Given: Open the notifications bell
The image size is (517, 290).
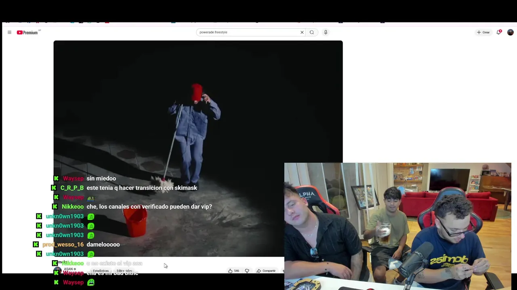Looking at the screenshot, I should click(x=499, y=32).
